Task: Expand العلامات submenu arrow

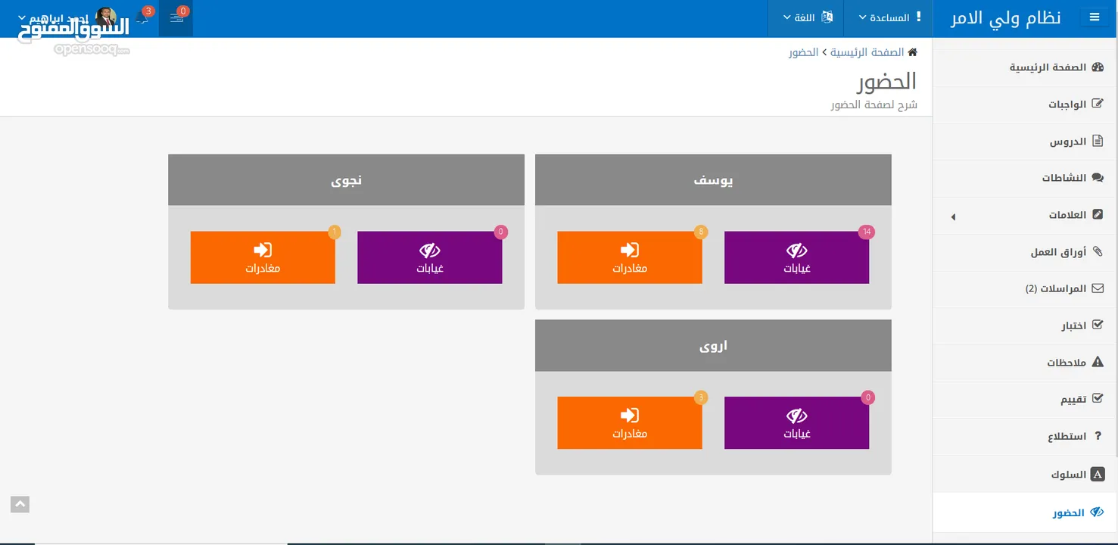Action: click(x=953, y=217)
